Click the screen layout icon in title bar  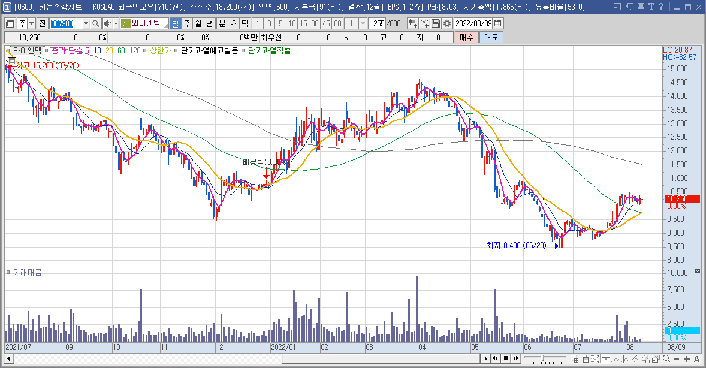coord(617,7)
